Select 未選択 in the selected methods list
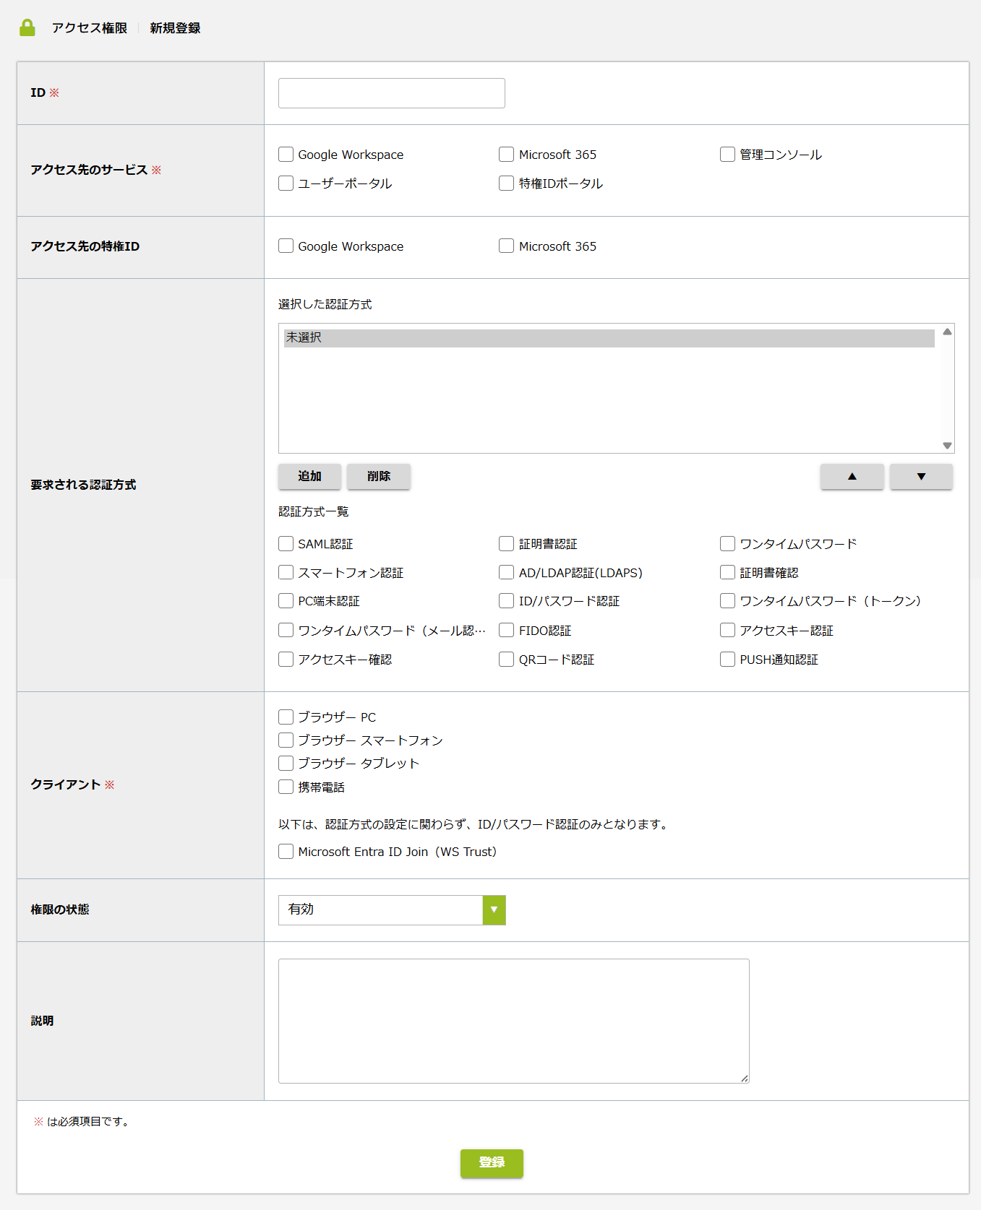 [x=609, y=338]
